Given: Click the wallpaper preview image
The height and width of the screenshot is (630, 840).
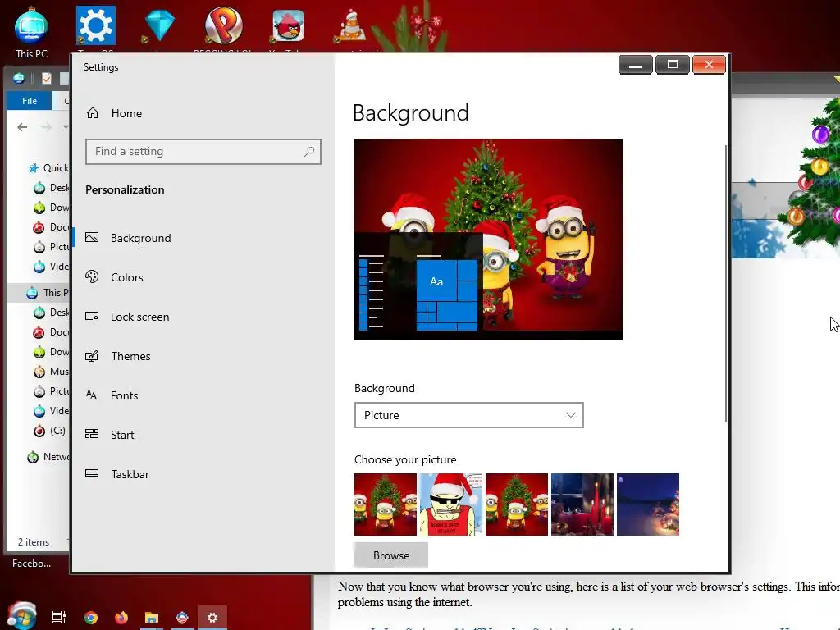Looking at the screenshot, I should point(489,240).
